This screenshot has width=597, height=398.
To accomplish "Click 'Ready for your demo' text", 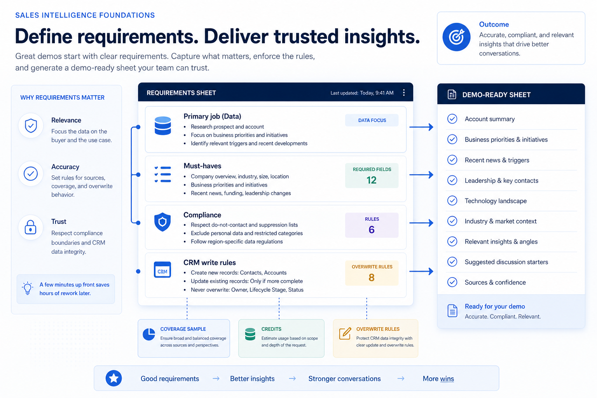I will coord(495,306).
